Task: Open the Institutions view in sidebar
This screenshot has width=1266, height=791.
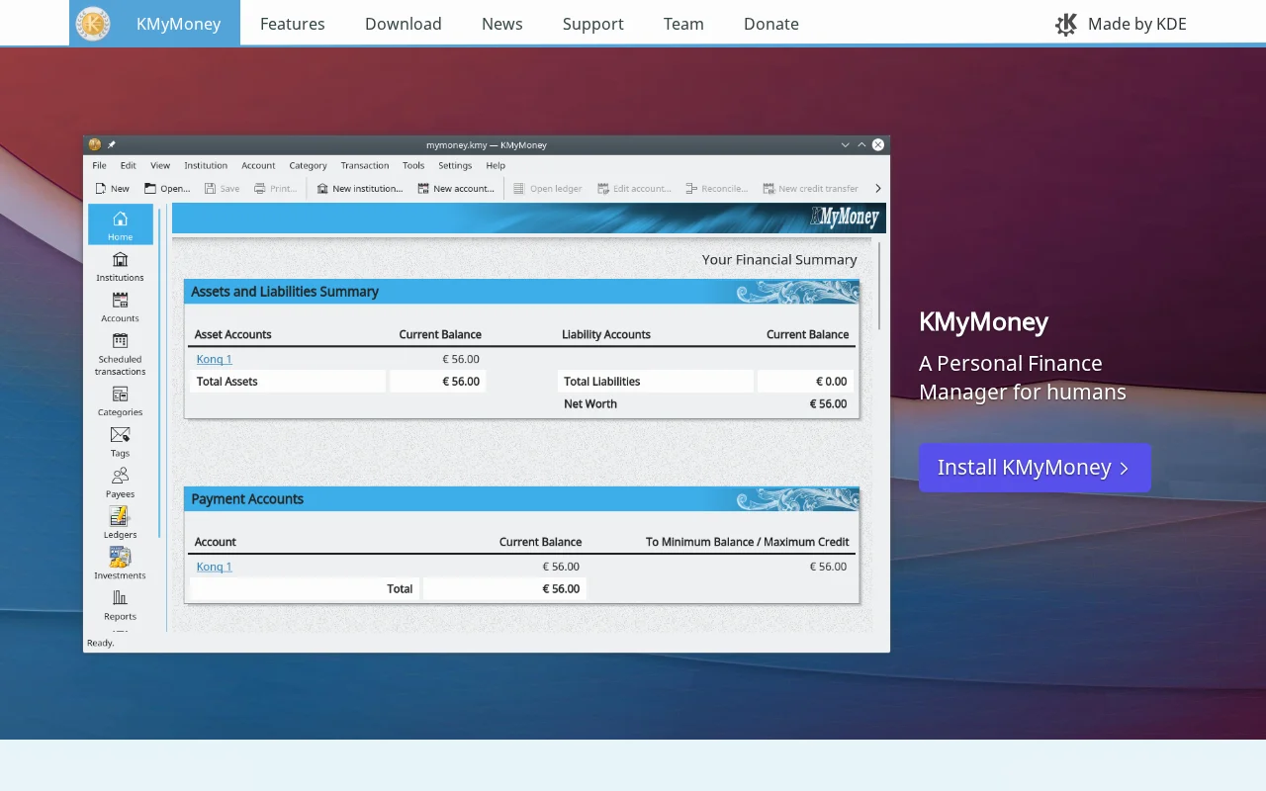Action: [120, 266]
